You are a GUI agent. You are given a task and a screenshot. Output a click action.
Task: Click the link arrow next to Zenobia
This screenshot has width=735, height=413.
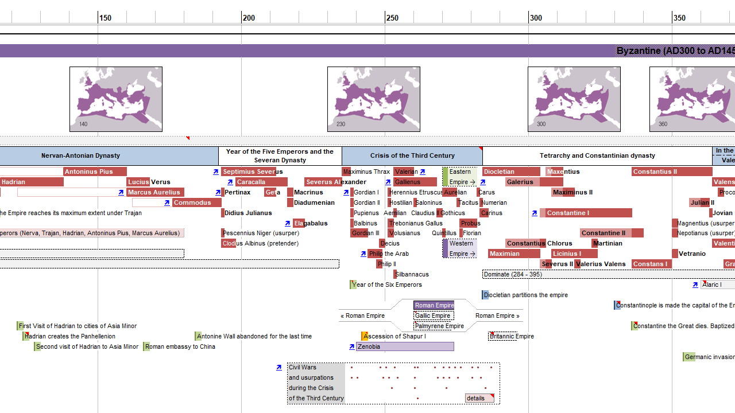coord(351,347)
